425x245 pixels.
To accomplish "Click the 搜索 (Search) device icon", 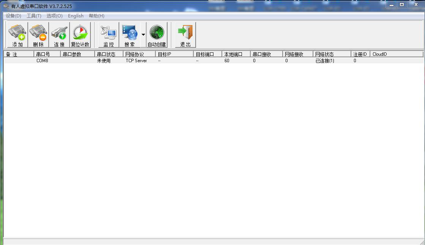I will tap(130, 35).
